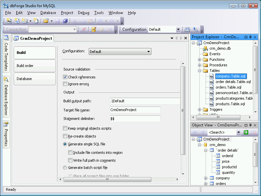Click the Save All toolbar icon
261x196 pixels.
(65, 21)
